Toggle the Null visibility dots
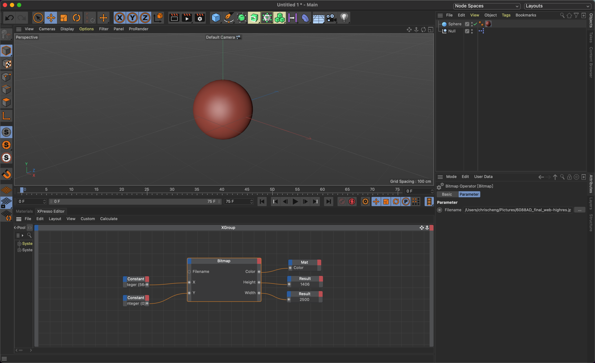595x363 pixels. coord(472,31)
